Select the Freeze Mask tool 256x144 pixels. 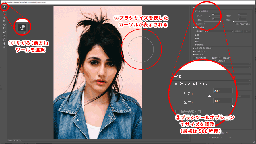click(4, 32)
